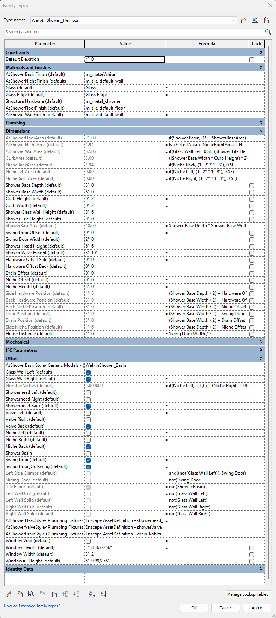
Task: Enable the Window Void checkbox
Action: pos(88,541)
